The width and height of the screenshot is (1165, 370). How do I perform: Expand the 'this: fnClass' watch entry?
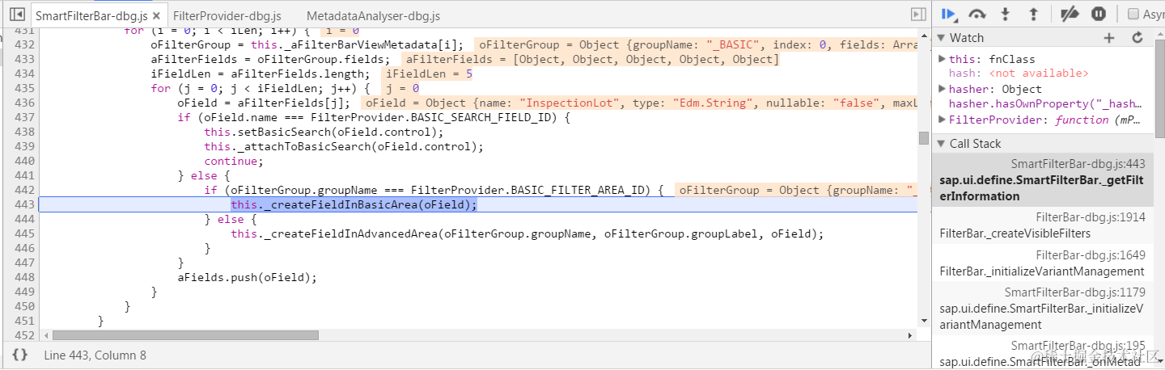pyautogui.click(x=942, y=59)
